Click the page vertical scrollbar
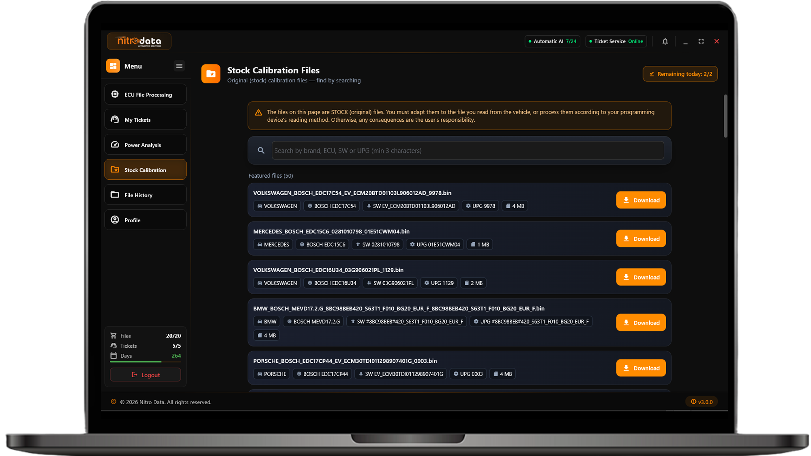Screen dimensions: 811x456 pyautogui.click(x=725, y=116)
